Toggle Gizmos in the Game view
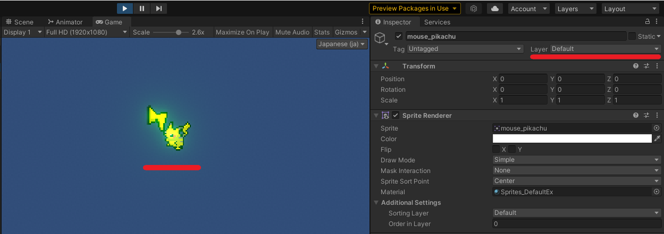This screenshot has width=664, height=234. 346,32
